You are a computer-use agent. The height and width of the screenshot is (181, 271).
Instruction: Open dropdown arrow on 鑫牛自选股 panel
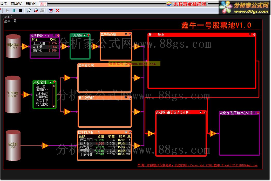click(126, 132)
